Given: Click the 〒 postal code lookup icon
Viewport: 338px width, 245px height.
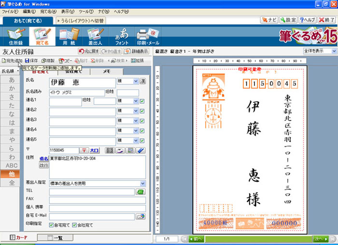Looking at the screenshot, I should tap(84, 150).
